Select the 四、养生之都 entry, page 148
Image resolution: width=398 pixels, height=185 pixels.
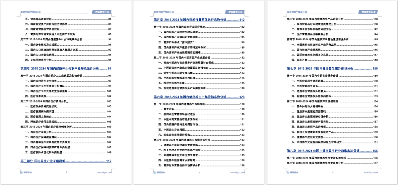tap(334, 60)
